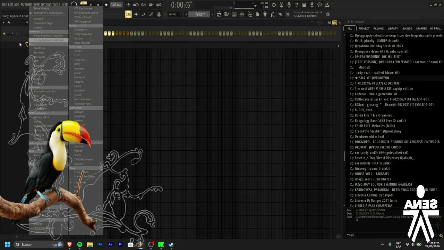444x250 pixels.
Task: Switch to the ALL browser tab
Action: (350, 28)
